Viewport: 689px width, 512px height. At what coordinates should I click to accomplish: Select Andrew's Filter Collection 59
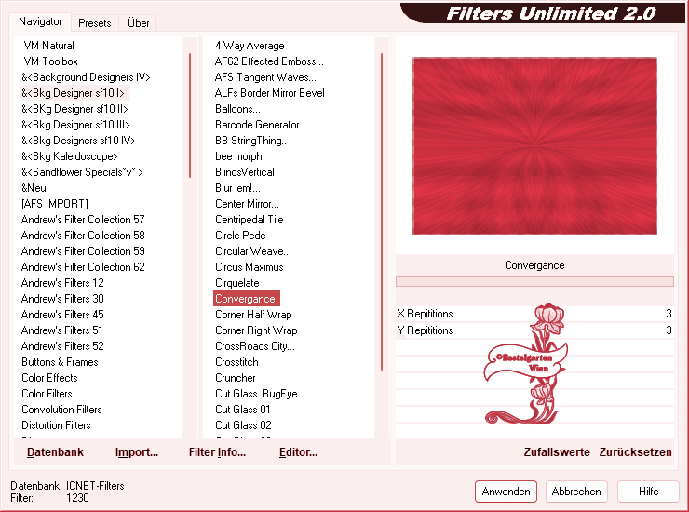83,251
